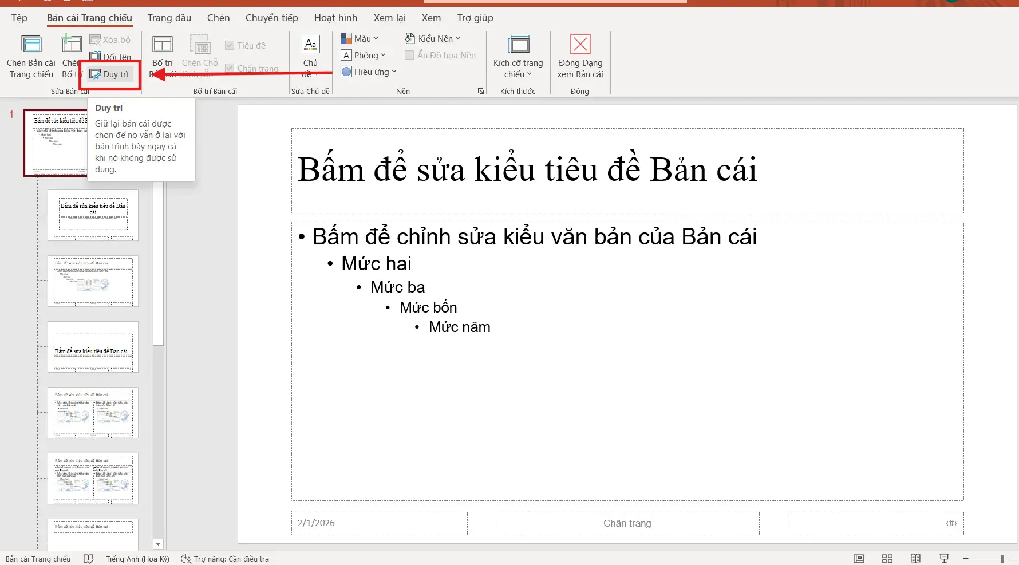The height and width of the screenshot is (565, 1019).
Task: Start Slide Show from the status bar
Action: point(943,558)
